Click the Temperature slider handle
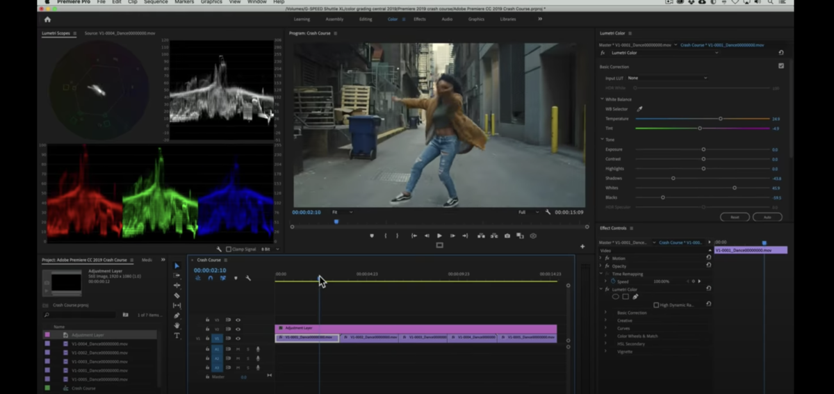 click(x=720, y=119)
